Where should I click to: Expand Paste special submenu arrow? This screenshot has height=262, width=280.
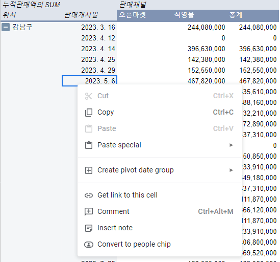point(232,145)
